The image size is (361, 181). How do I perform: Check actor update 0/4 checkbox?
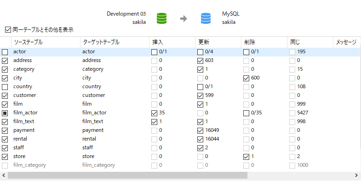[201, 52]
